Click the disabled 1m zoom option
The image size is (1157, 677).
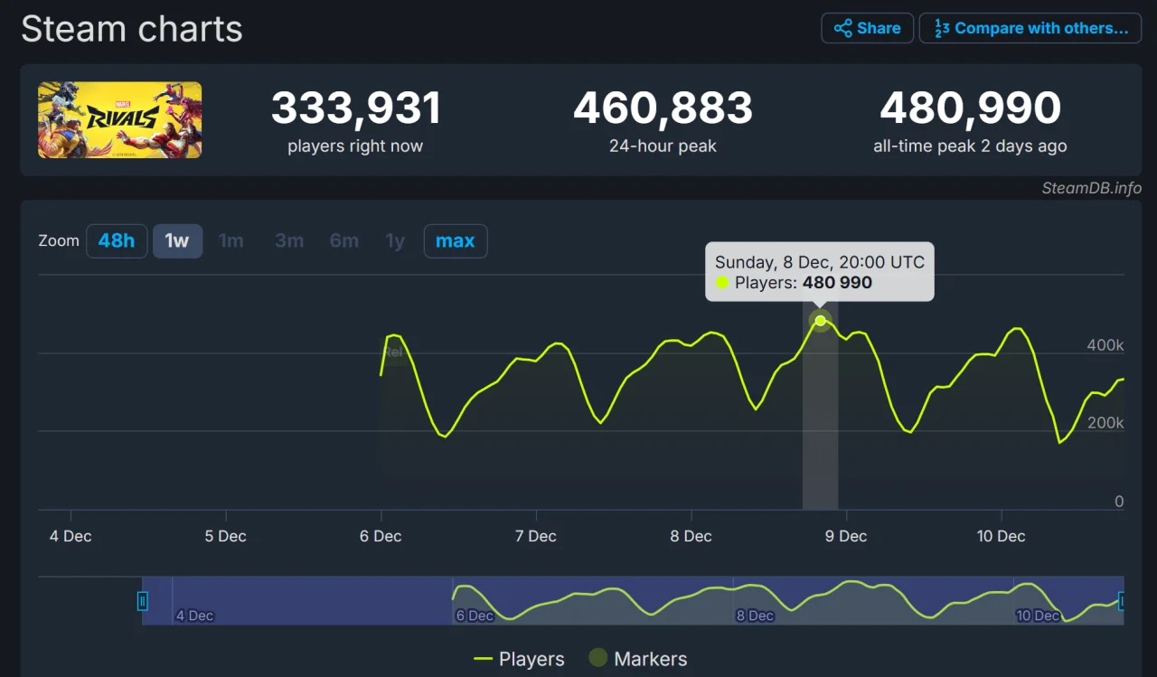(231, 241)
